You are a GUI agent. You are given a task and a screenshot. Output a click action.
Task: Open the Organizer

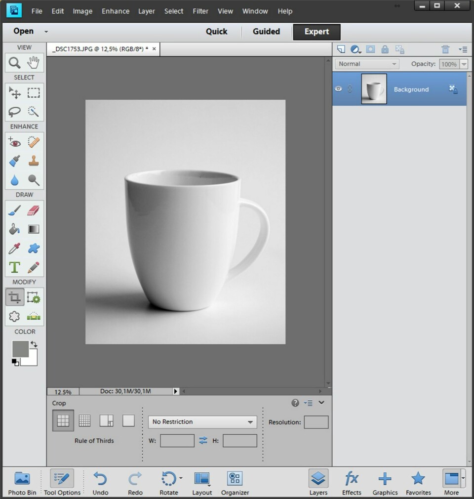point(235,483)
